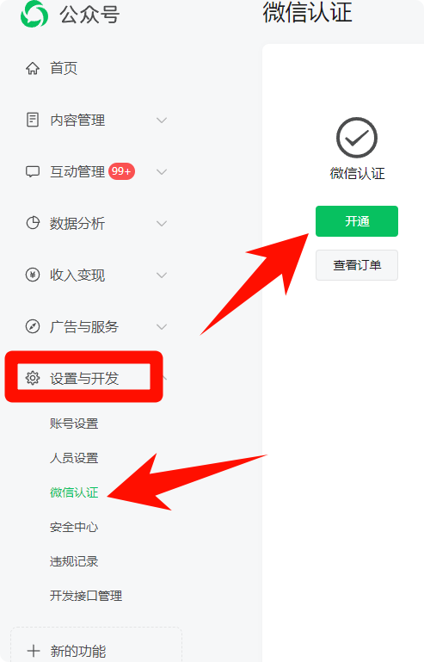The image size is (424, 662).
Task: Open 开发接口管理 submenu entry
Action: click(86, 596)
